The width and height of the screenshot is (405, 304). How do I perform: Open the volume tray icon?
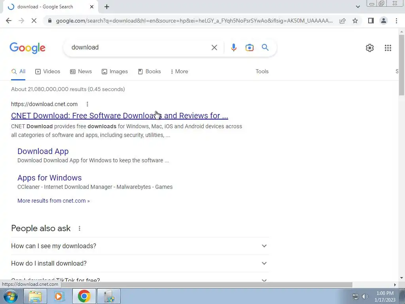coord(365,296)
